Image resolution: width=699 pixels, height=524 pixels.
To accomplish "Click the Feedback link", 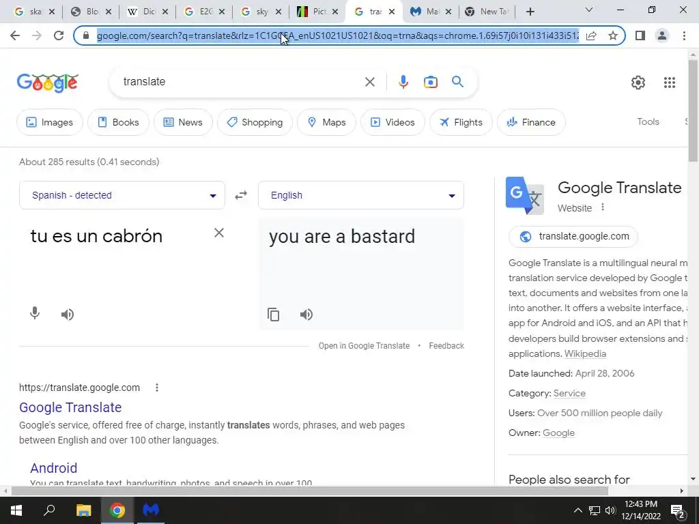I will [x=446, y=346].
